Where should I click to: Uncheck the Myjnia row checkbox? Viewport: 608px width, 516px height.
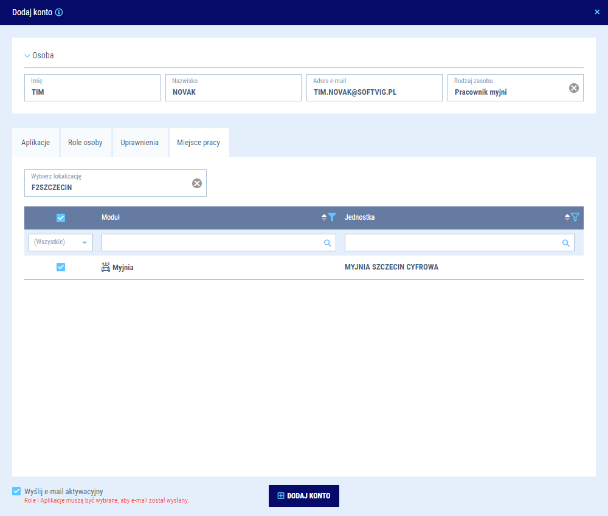[x=61, y=267]
